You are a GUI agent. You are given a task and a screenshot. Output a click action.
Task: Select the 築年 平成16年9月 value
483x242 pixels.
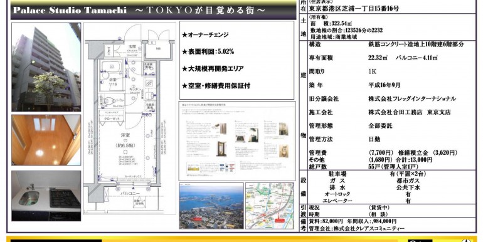click(x=384, y=85)
